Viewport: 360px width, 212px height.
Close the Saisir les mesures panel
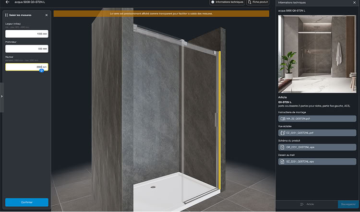coord(47,15)
